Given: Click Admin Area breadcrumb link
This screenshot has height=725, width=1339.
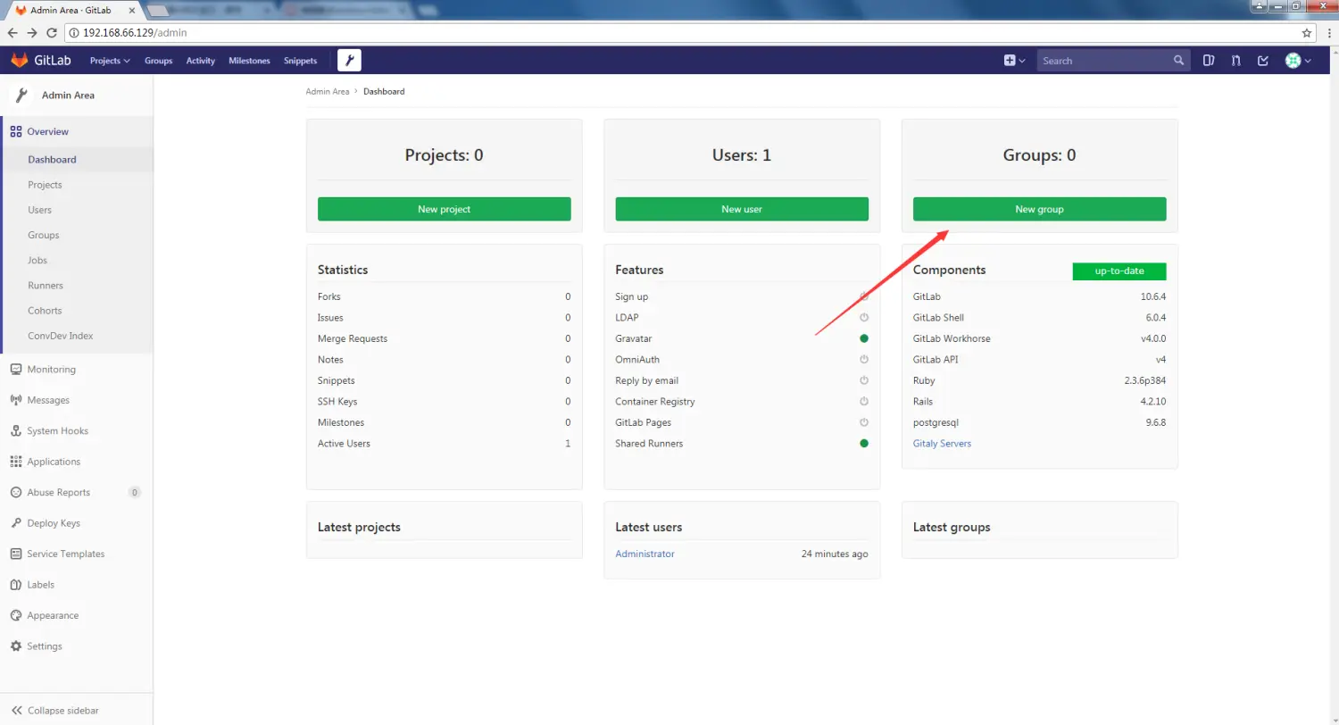Looking at the screenshot, I should tap(328, 91).
